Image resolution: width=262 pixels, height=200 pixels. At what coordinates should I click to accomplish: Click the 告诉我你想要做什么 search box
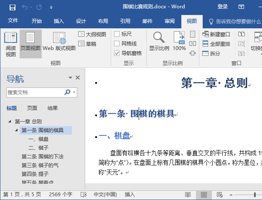click(x=235, y=21)
